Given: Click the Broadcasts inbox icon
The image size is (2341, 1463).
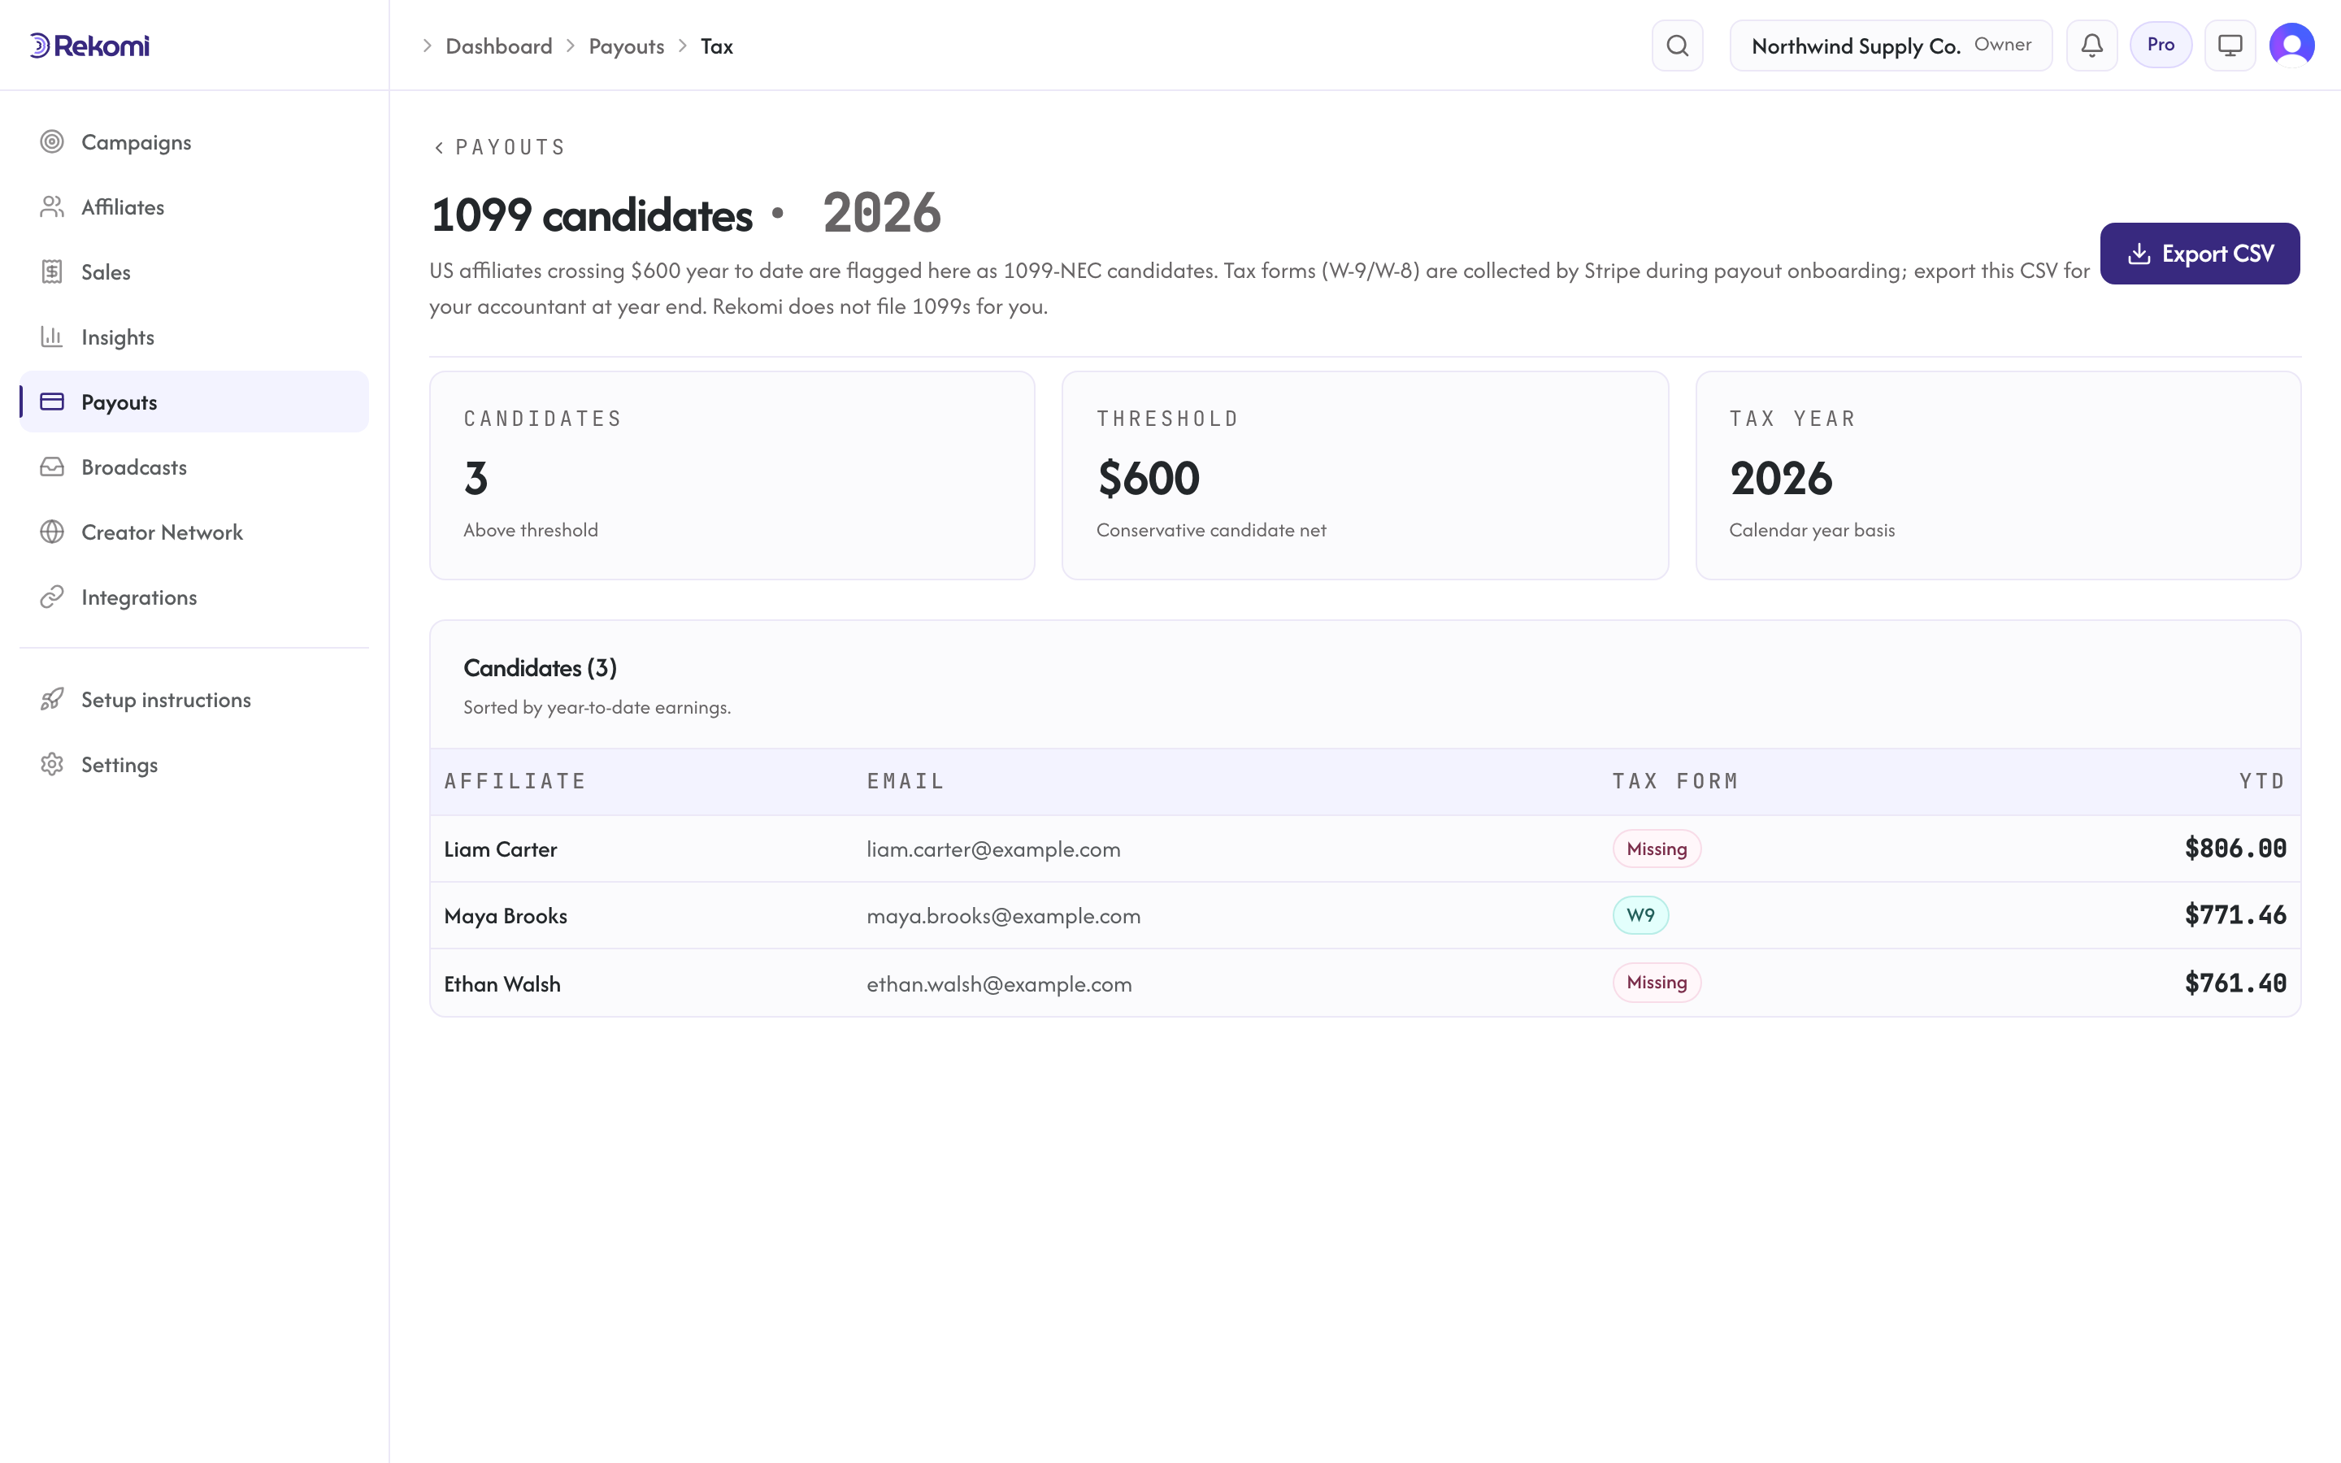Looking at the screenshot, I should click(52, 467).
